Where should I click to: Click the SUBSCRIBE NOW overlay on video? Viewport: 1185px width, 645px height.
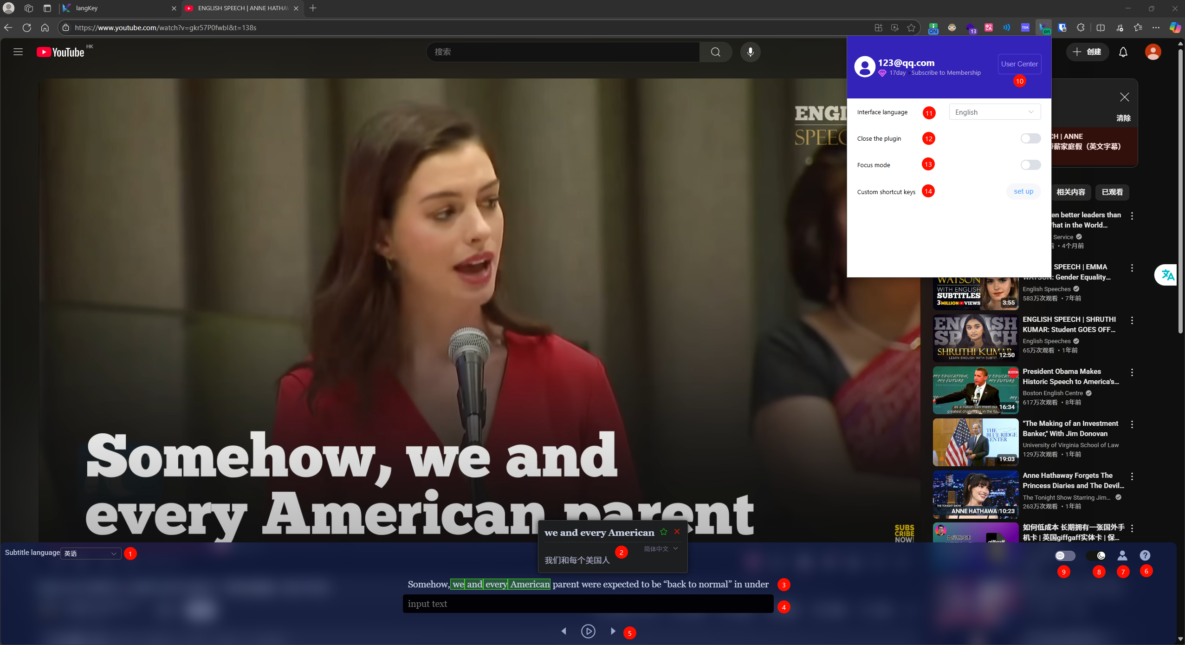pyautogui.click(x=904, y=534)
